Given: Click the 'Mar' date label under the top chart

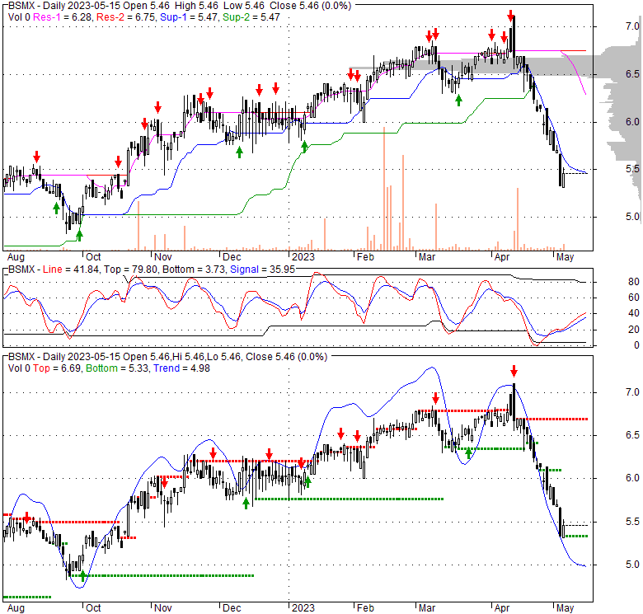Looking at the screenshot, I should point(427,257).
